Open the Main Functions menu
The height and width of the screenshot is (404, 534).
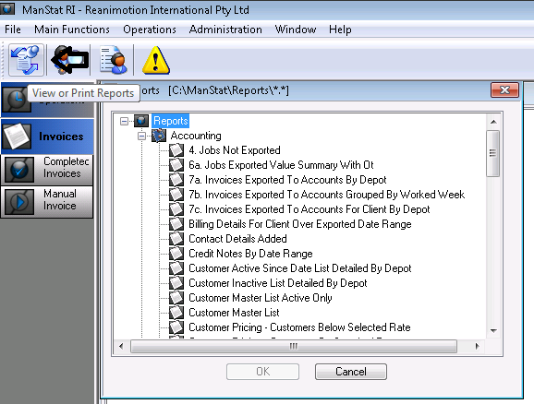72,30
